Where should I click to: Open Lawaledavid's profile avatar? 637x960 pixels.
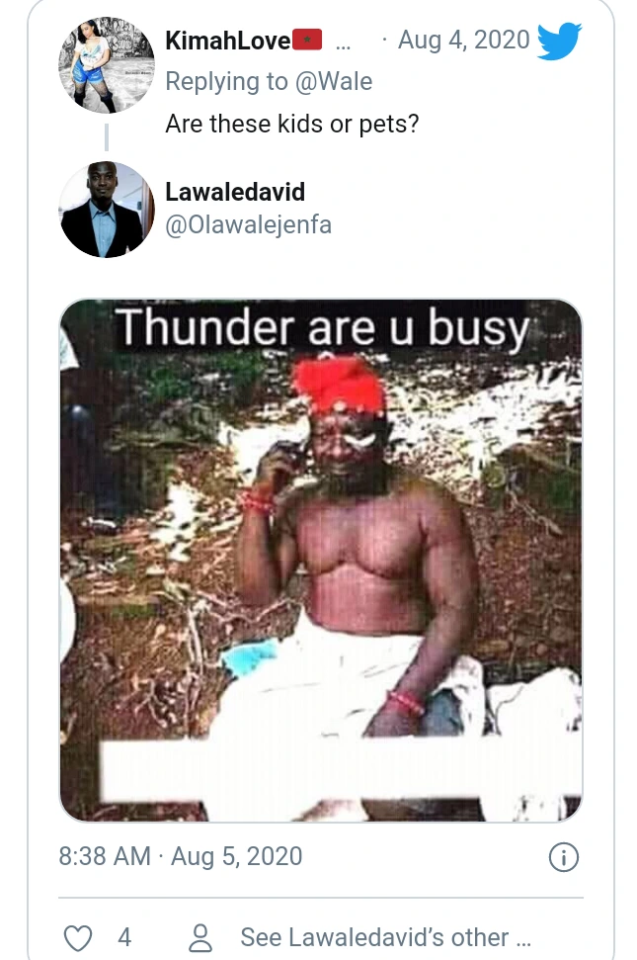[x=107, y=210]
